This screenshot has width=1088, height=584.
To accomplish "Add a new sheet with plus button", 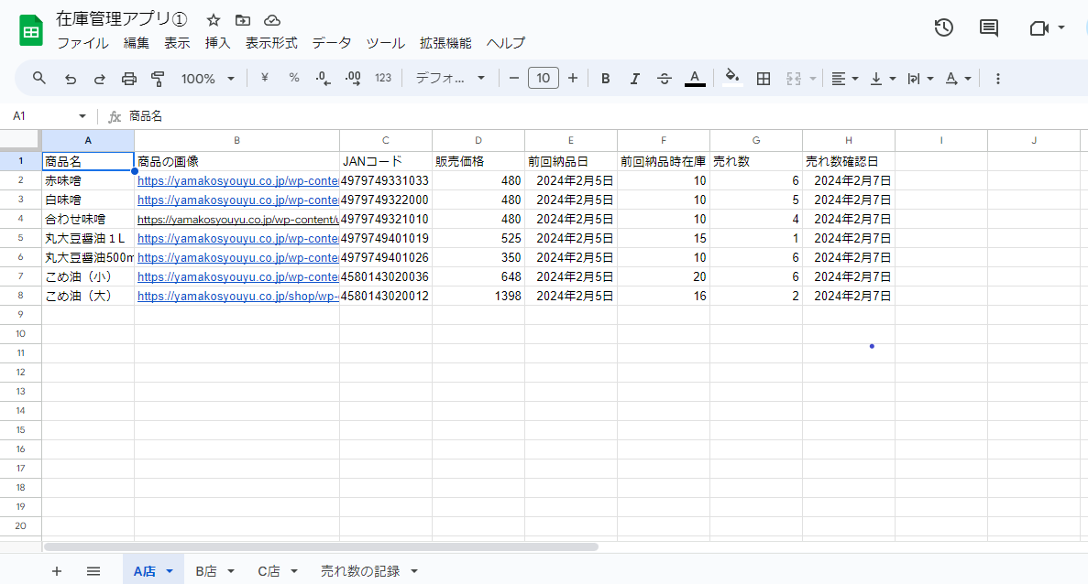I will point(57,571).
